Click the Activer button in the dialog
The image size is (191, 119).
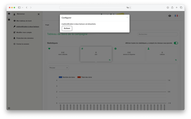[67, 28]
